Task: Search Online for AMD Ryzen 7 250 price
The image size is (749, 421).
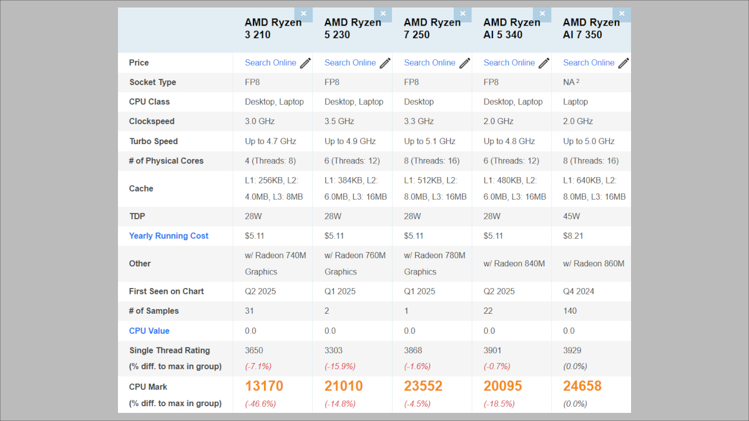Action: click(x=429, y=62)
